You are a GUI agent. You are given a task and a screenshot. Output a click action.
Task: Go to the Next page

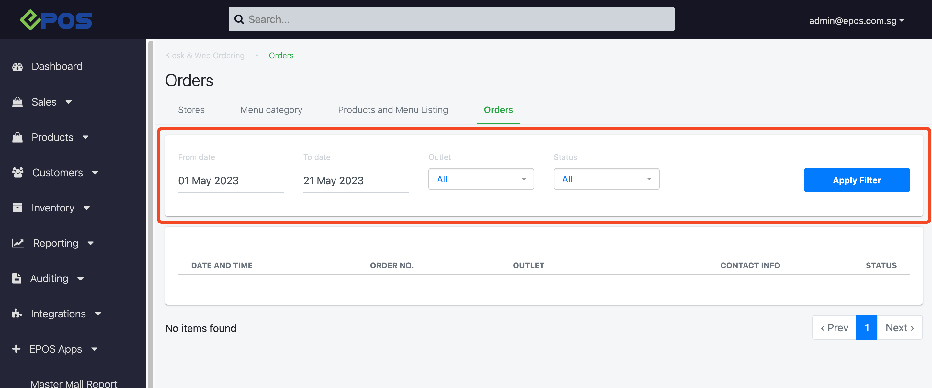[900, 328]
